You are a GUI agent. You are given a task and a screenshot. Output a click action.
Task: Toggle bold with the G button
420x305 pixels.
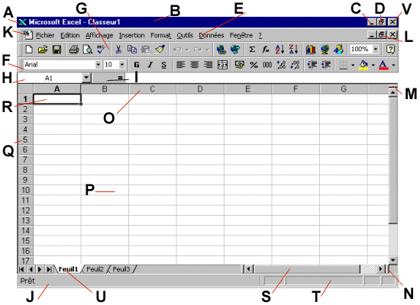137,65
